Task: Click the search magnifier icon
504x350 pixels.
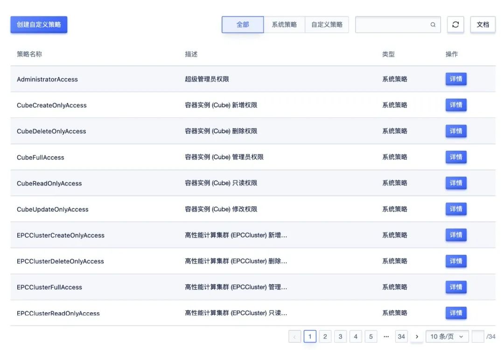Action: pyautogui.click(x=433, y=25)
